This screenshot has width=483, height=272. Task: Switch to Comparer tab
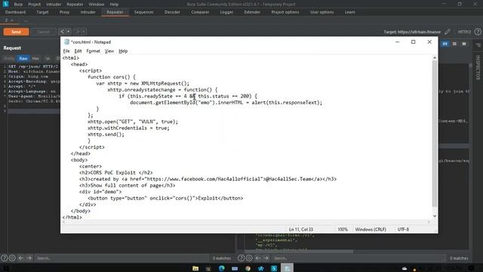pos(200,12)
